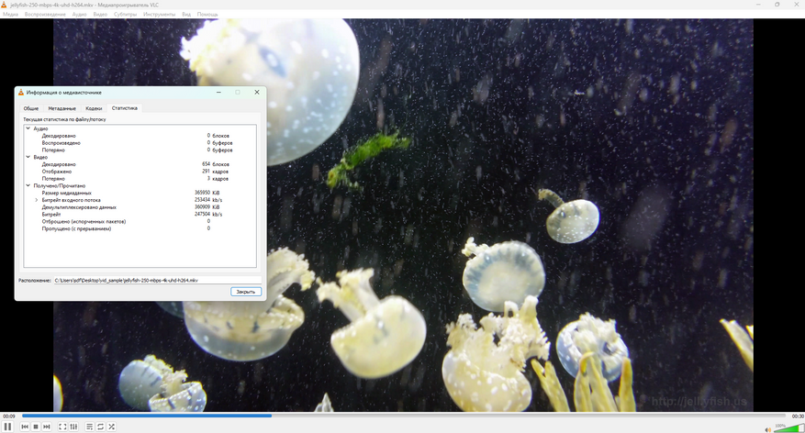Screen dimensions: 805x433
Task: Stop playback with the square button
Action: coord(36,427)
